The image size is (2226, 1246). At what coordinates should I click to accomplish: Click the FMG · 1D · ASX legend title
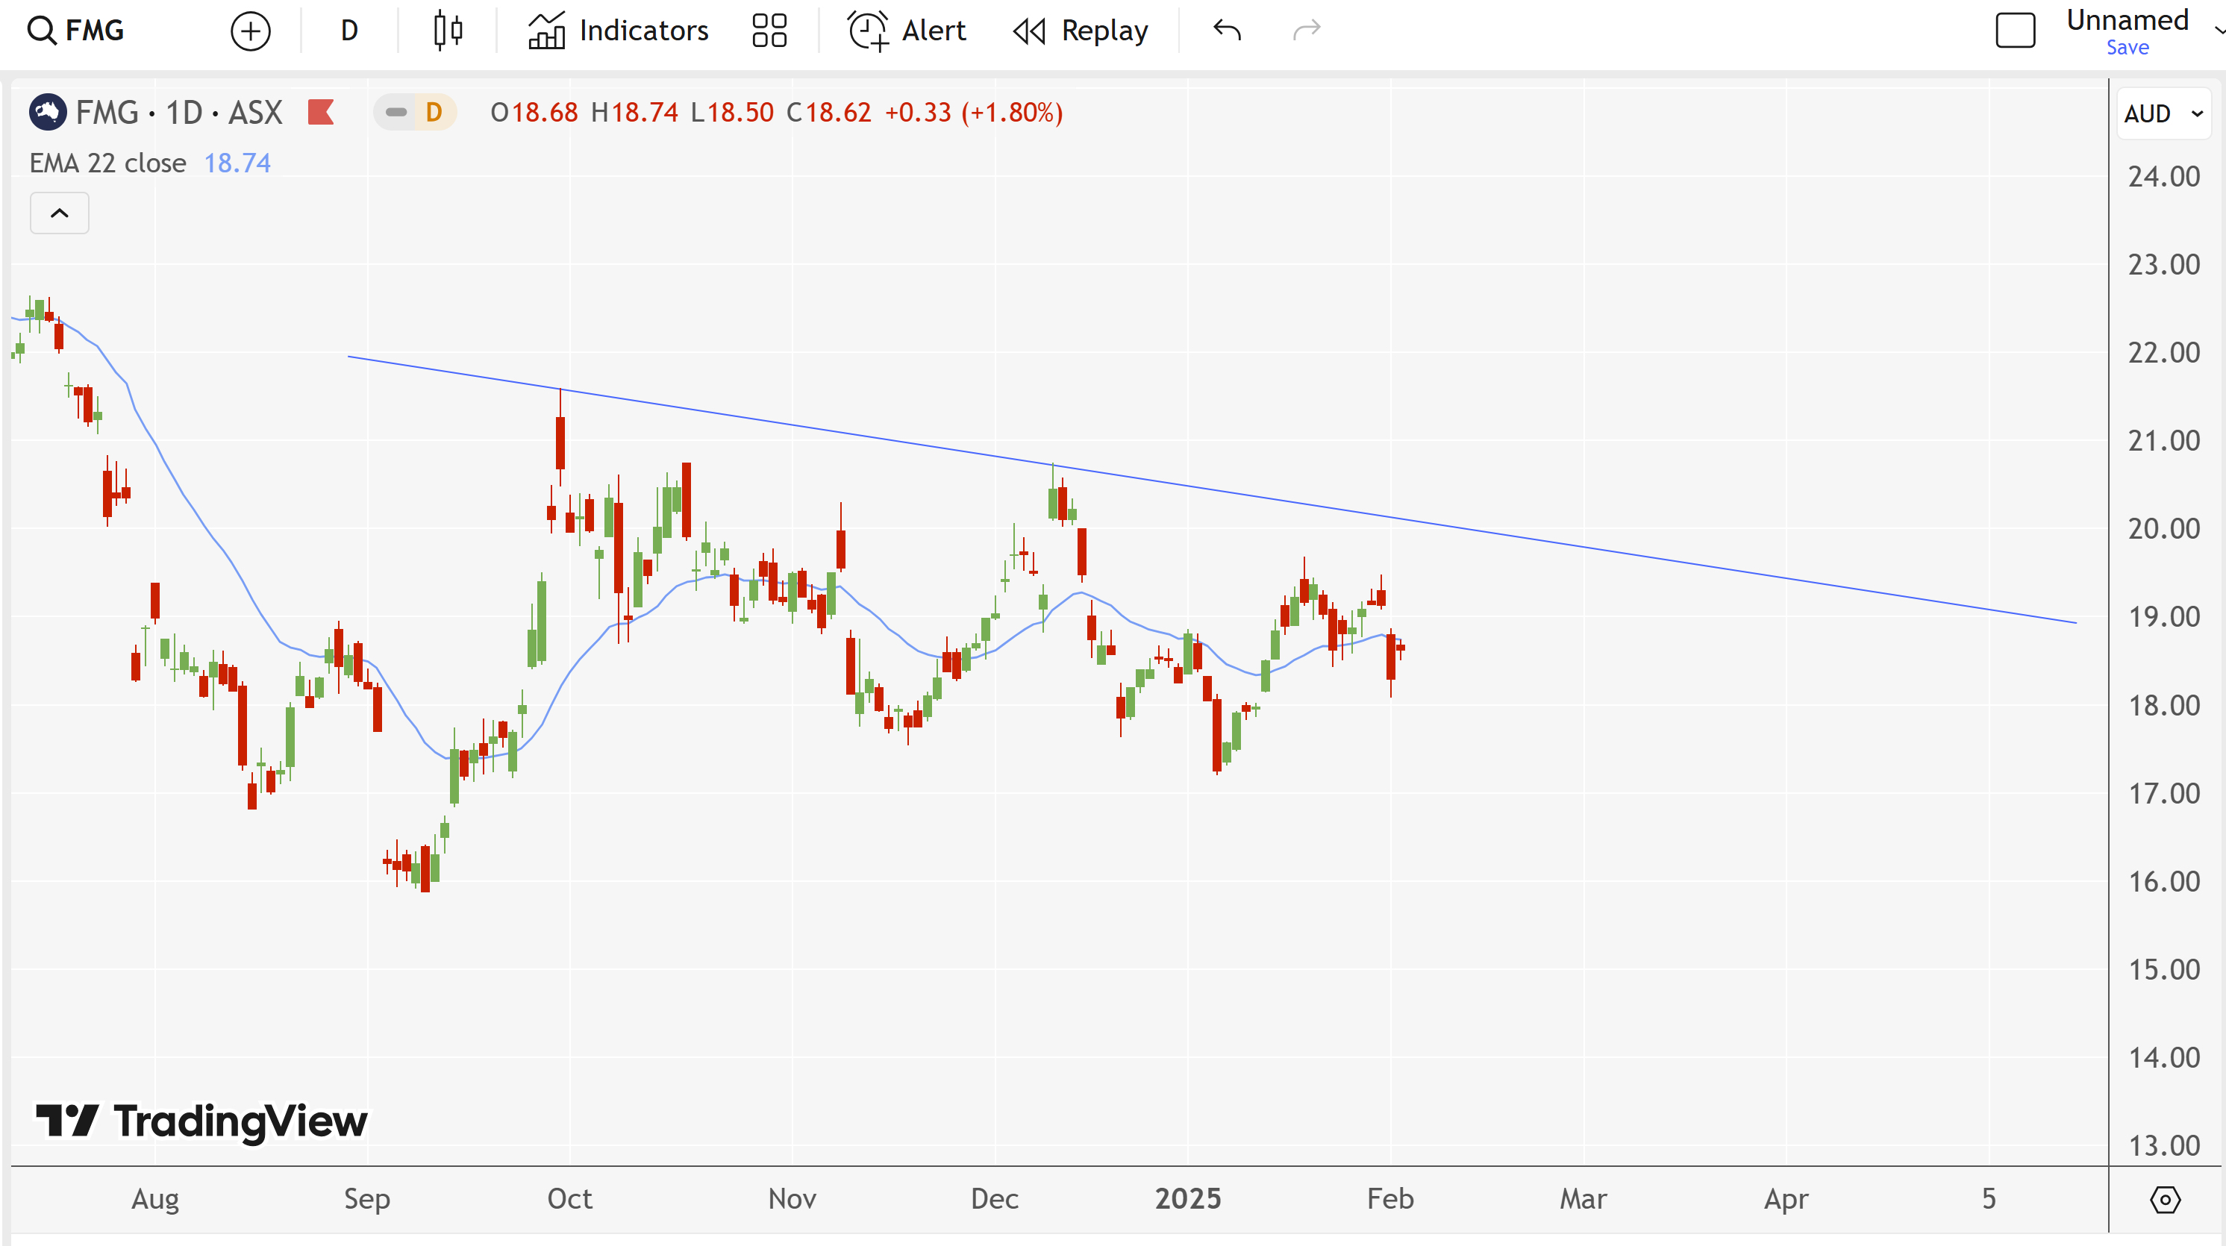[x=179, y=113]
